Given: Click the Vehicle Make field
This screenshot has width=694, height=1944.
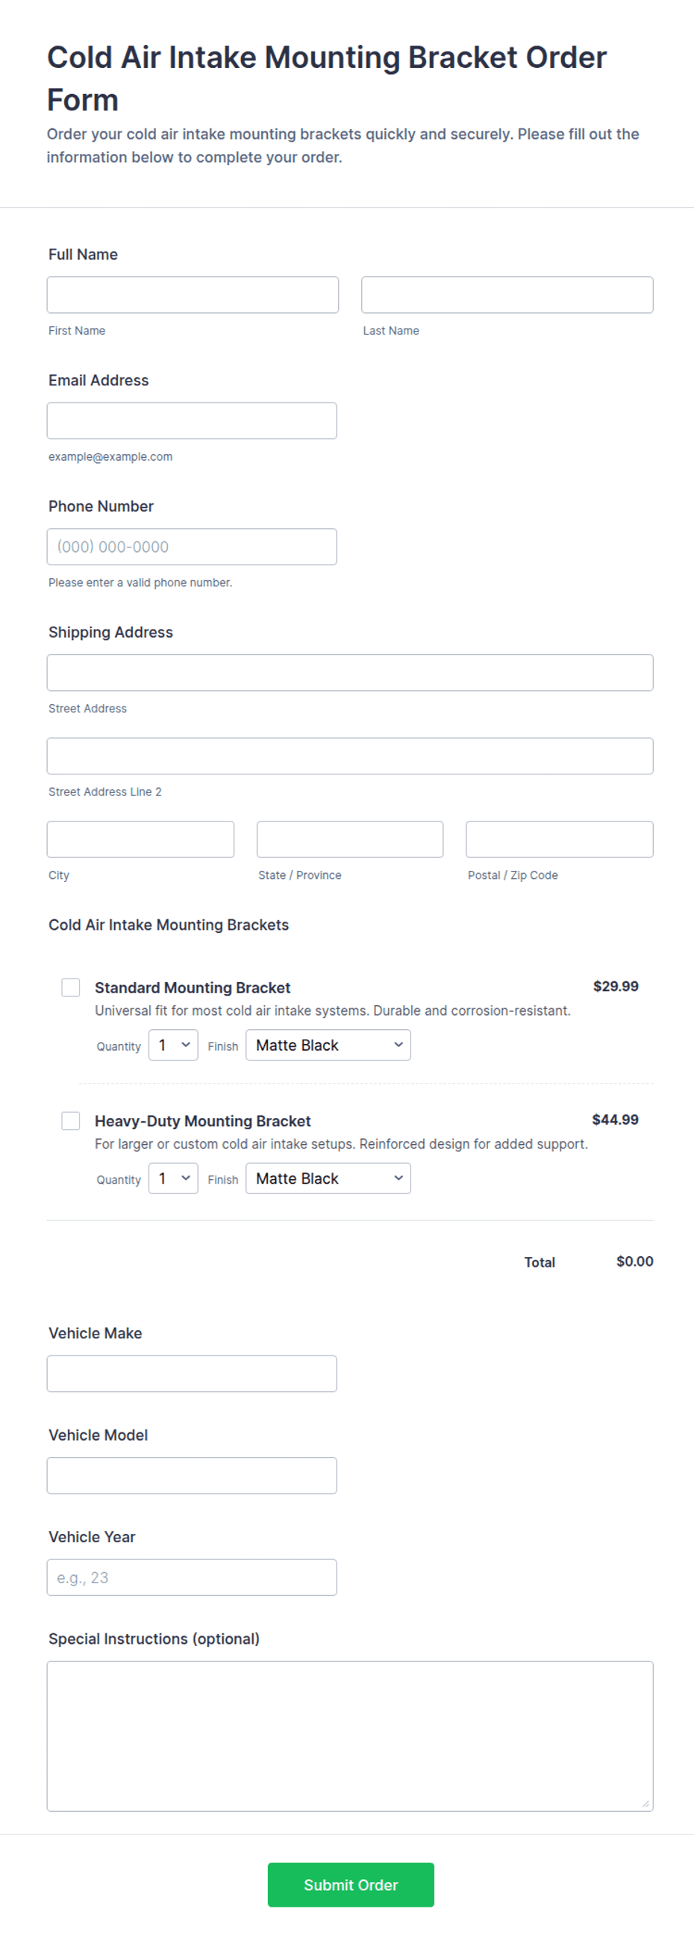Looking at the screenshot, I should tap(192, 1374).
